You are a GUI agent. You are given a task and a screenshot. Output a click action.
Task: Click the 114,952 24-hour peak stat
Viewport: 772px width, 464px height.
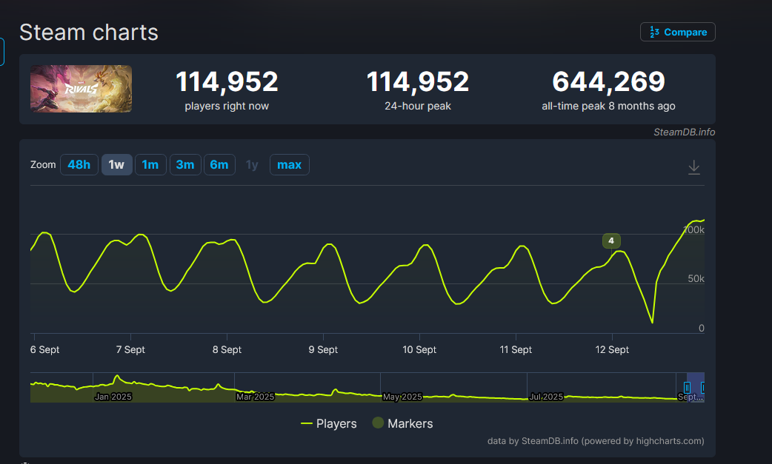[x=418, y=90]
